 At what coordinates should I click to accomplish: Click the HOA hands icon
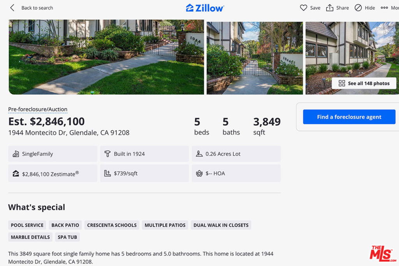[199, 173]
